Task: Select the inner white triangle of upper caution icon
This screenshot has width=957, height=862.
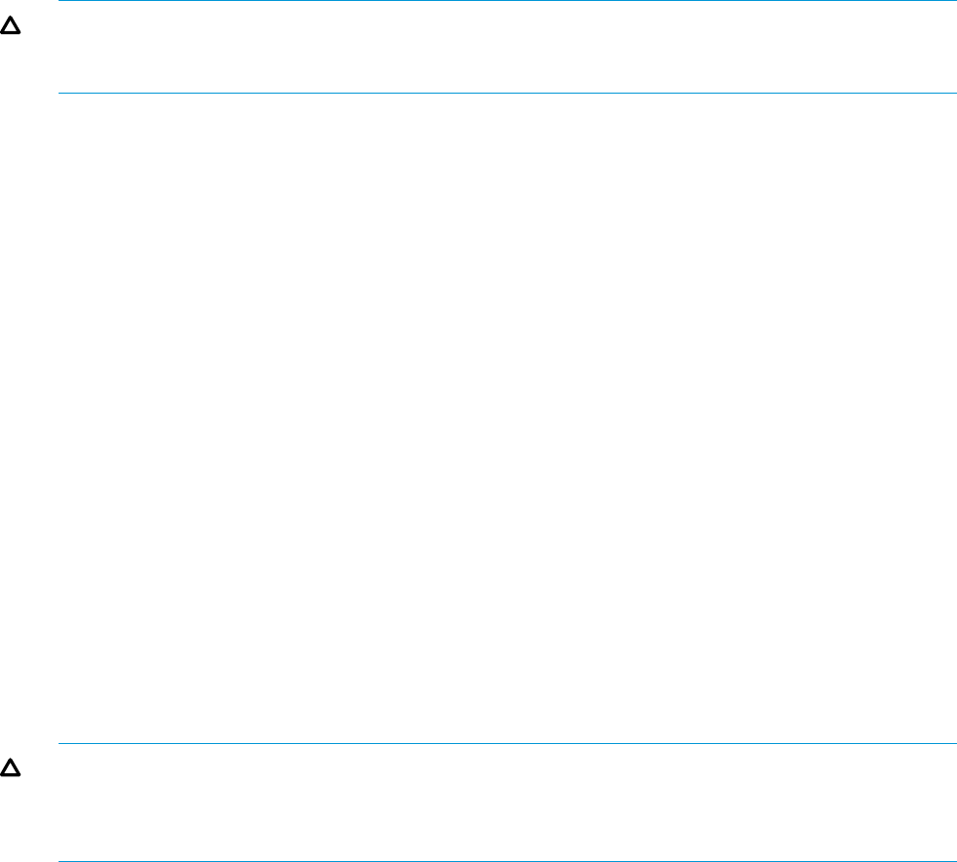Action: [11, 27]
